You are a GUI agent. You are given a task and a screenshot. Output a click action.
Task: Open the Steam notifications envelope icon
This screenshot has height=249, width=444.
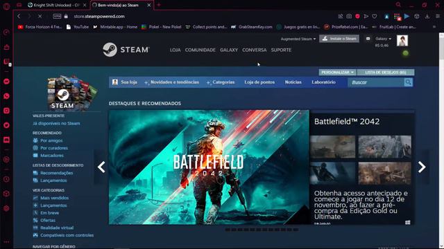coord(368,39)
